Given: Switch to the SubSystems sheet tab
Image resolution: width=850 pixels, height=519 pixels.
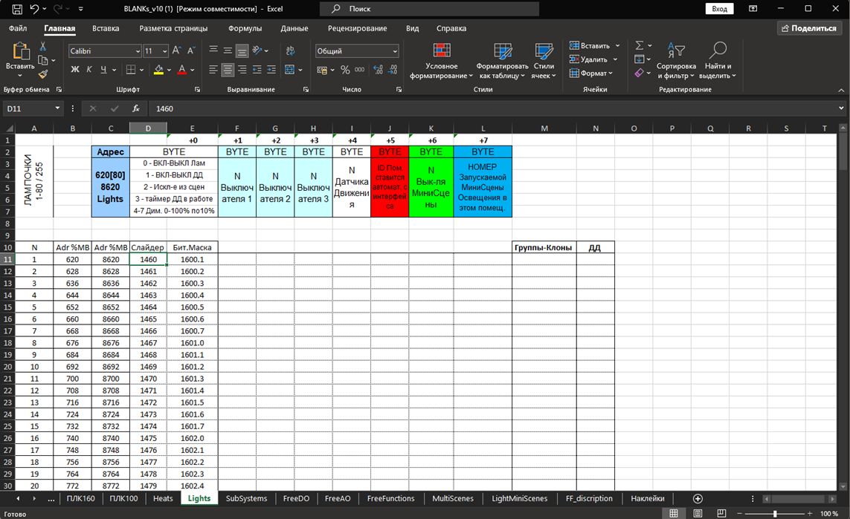Looking at the screenshot, I should pos(246,498).
